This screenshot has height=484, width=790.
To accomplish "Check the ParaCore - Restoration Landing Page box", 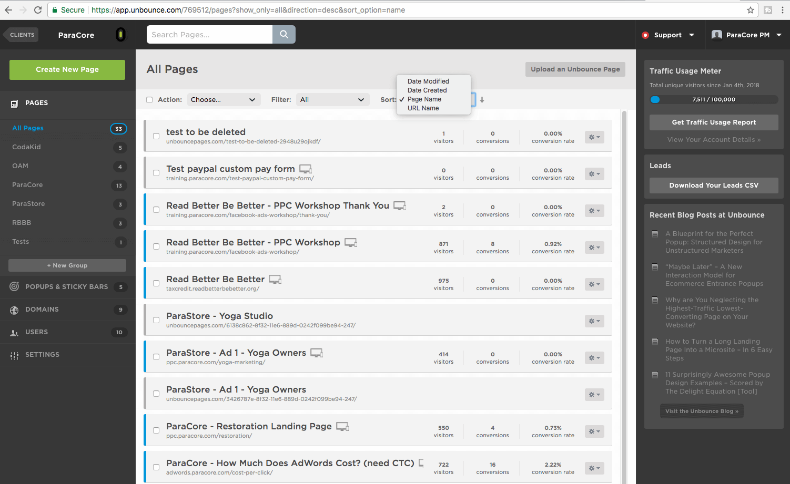I will pos(156,430).
